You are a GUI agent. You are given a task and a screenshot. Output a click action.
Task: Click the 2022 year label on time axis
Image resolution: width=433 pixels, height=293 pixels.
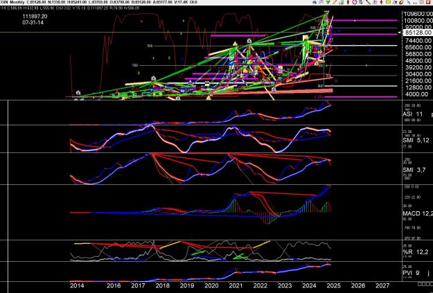click(260, 285)
